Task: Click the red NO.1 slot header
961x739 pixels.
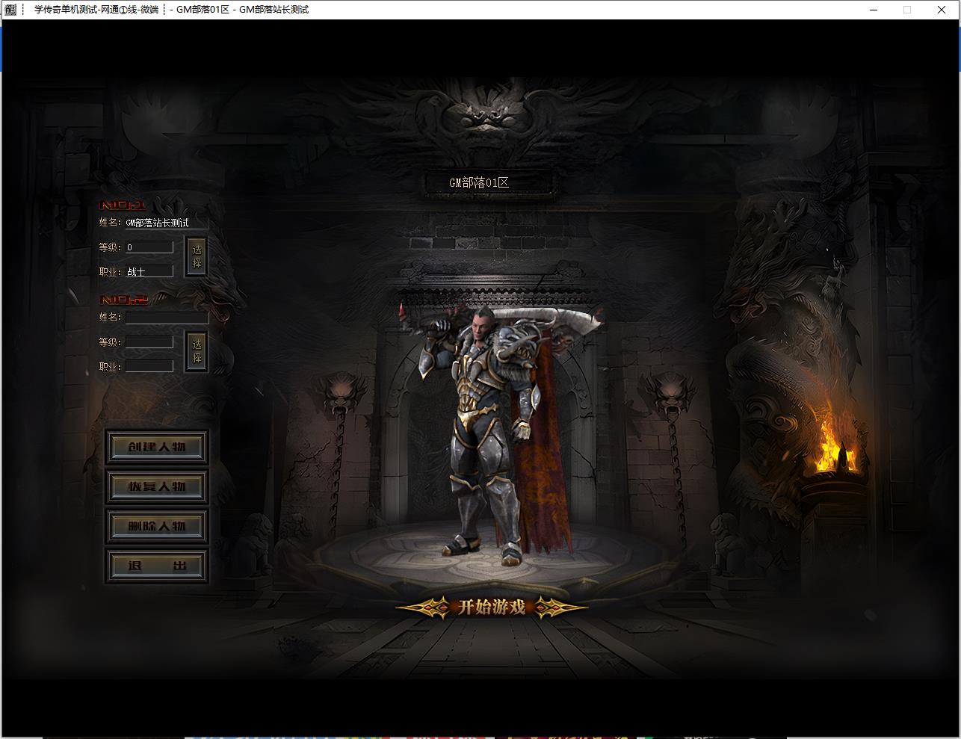Action: [123, 205]
